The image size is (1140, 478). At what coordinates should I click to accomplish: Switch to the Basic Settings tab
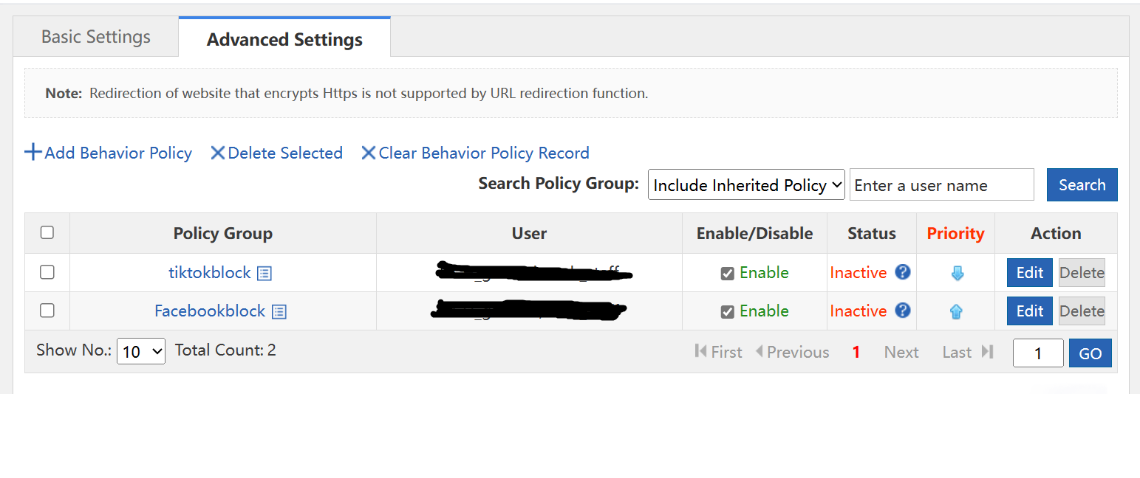[x=96, y=38]
